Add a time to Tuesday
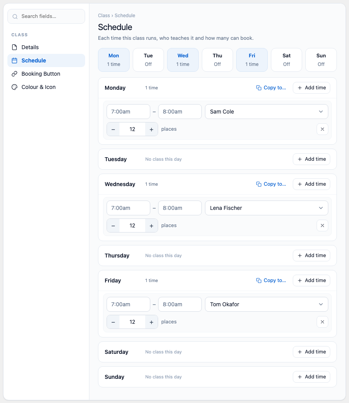 (312, 159)
